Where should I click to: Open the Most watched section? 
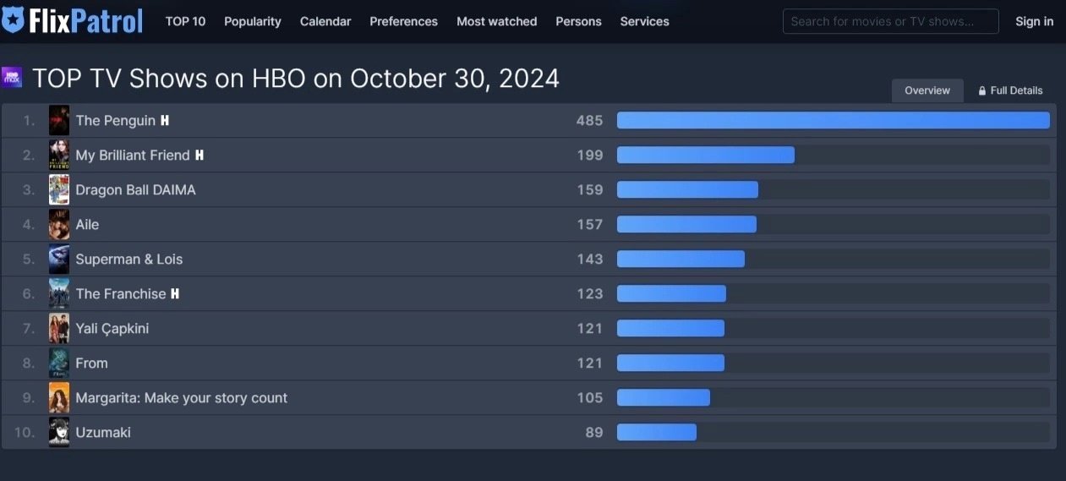pyautogui.click(x=496, y=21)
